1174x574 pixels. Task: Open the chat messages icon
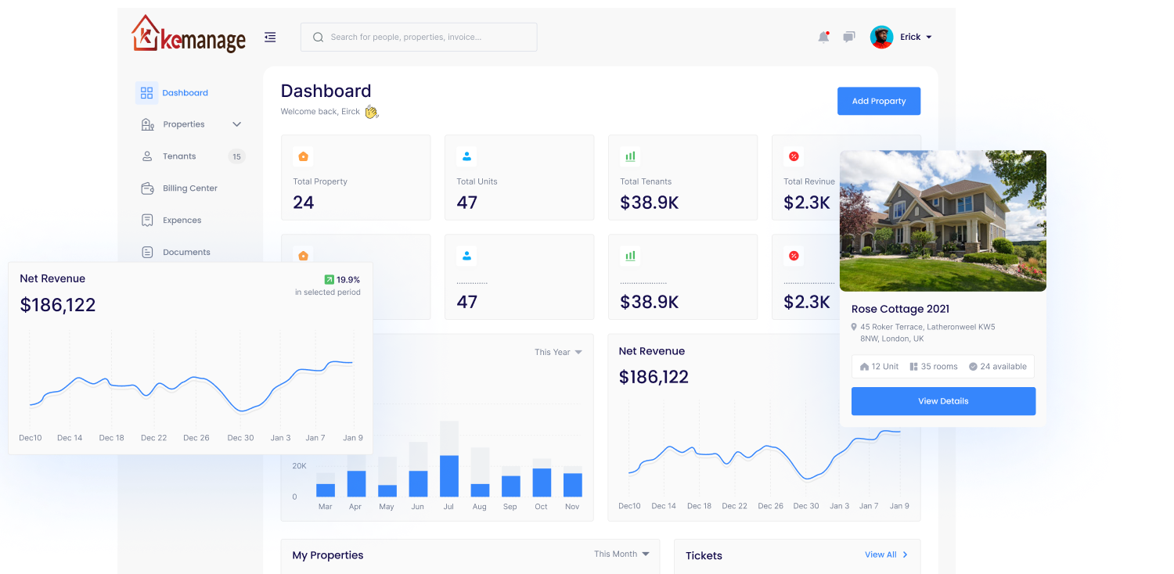click(849, 37)
